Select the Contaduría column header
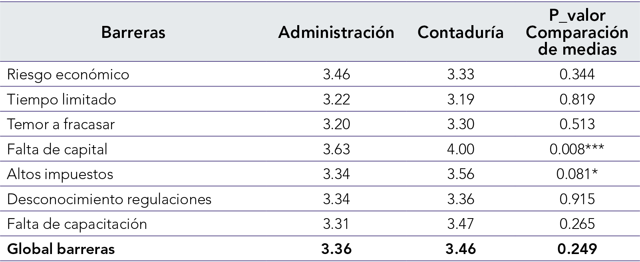This screenshot has height=262, width=640. coord(460,32)
